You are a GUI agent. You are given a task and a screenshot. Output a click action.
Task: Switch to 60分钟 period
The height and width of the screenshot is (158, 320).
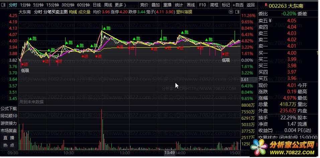(83, 5)
